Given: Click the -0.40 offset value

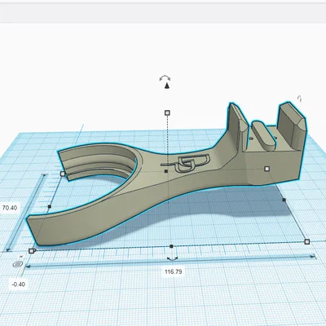Looking at the screenshot, I should click(x=19, y=284).
